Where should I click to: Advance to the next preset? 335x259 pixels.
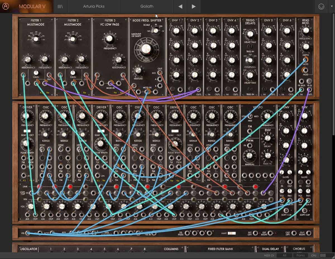click(194, 6)
